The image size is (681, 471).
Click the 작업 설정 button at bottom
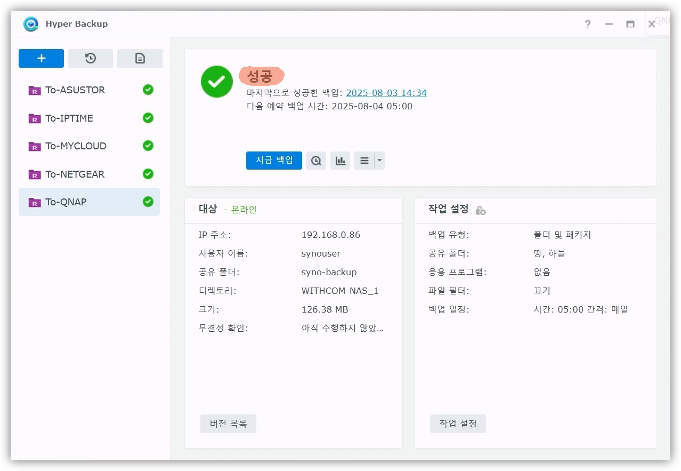tap(458, 424)
